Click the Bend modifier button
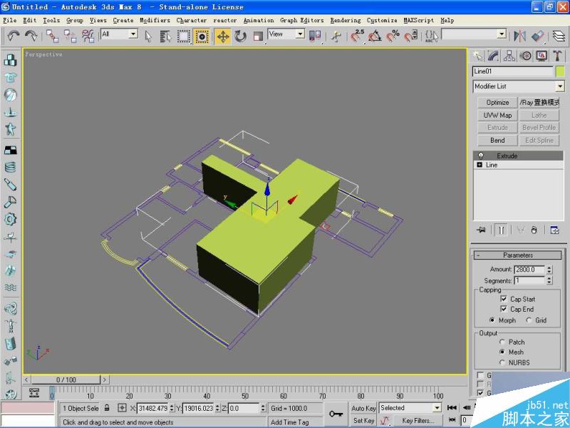Viewport: 570px width, 428px height. (x=497, y=141)
